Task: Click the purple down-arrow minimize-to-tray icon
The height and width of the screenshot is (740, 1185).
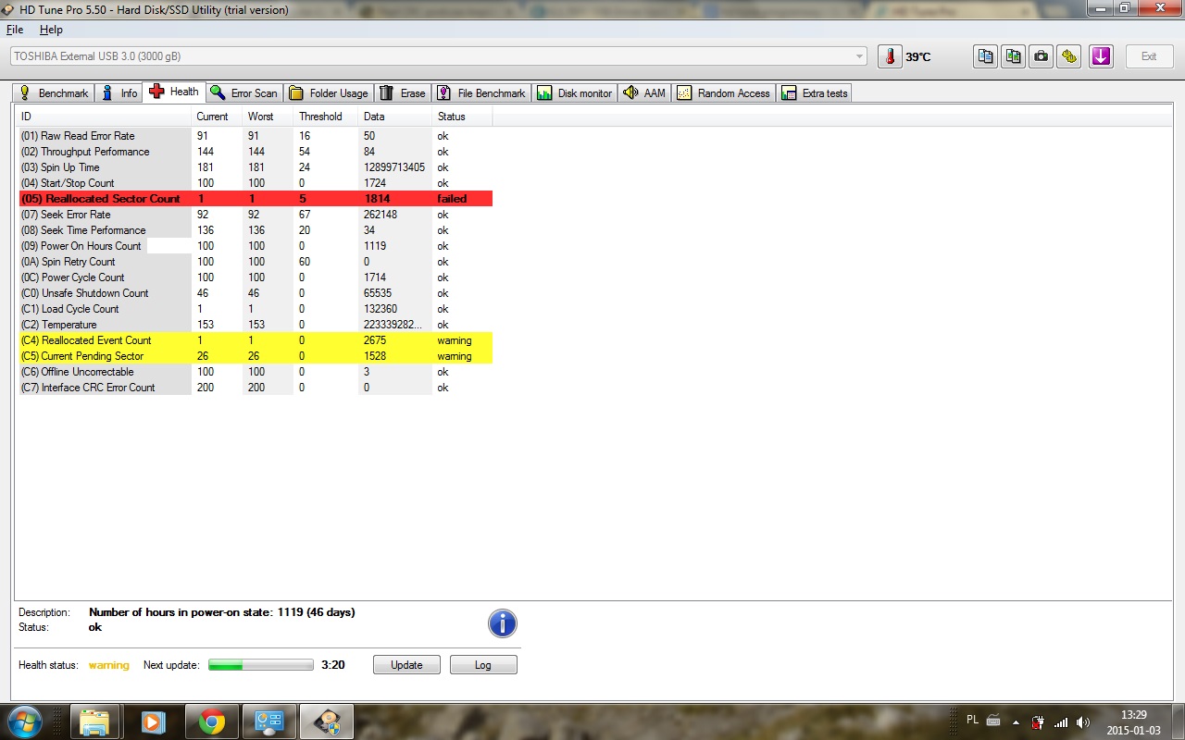Action: pos(1100,56)
